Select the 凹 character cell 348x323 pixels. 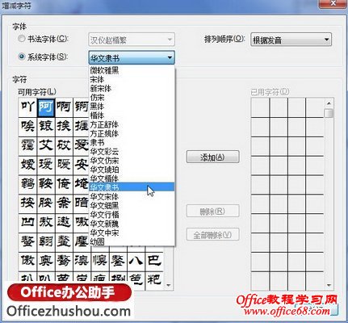click(x=27, y=222)
